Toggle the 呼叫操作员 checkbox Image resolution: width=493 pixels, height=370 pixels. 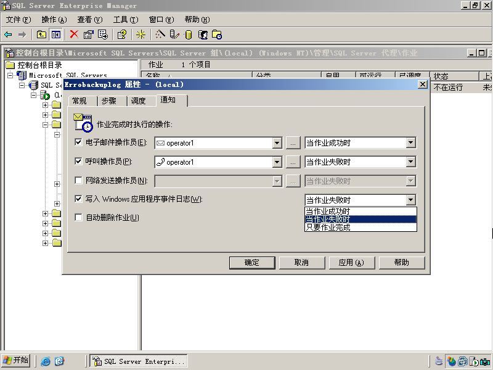pyautogui.click(x=78, y=161)
